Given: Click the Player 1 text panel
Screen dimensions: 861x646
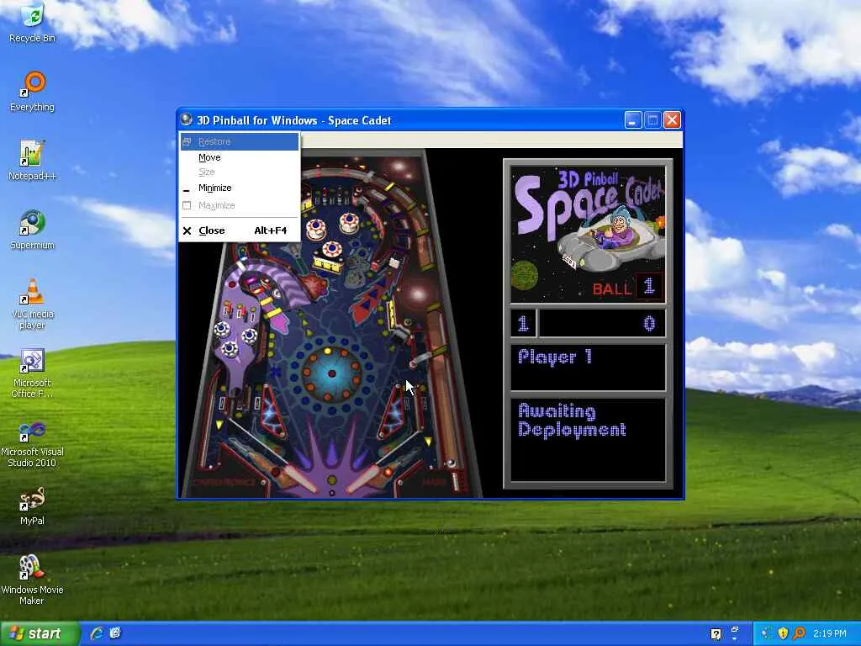Looking at the screenshot, I should coord(588,368).
